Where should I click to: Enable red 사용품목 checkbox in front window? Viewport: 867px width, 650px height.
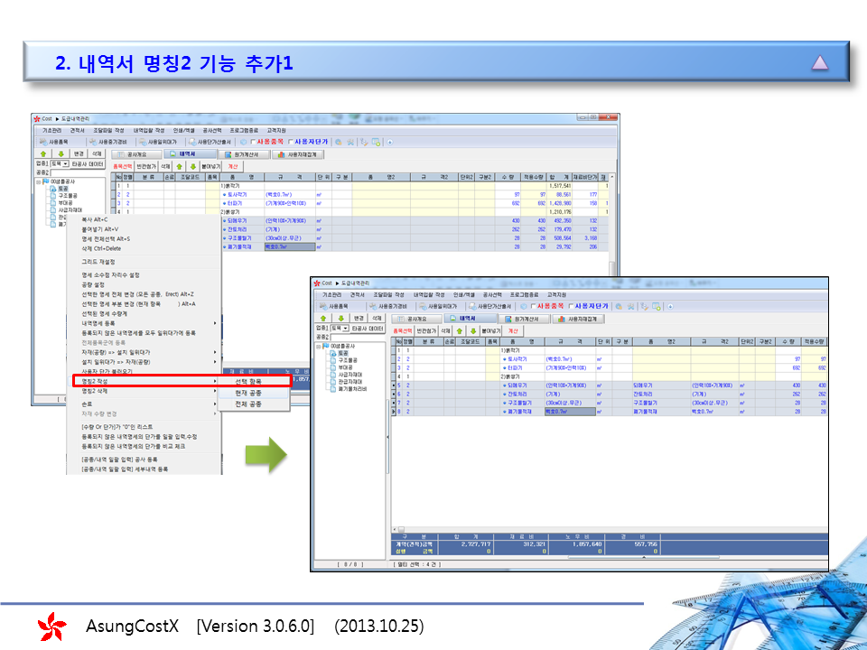(x=534, y=306)
